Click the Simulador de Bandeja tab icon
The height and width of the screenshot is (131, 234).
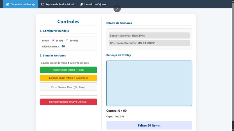pyautogui.click(x=8, y=4)
